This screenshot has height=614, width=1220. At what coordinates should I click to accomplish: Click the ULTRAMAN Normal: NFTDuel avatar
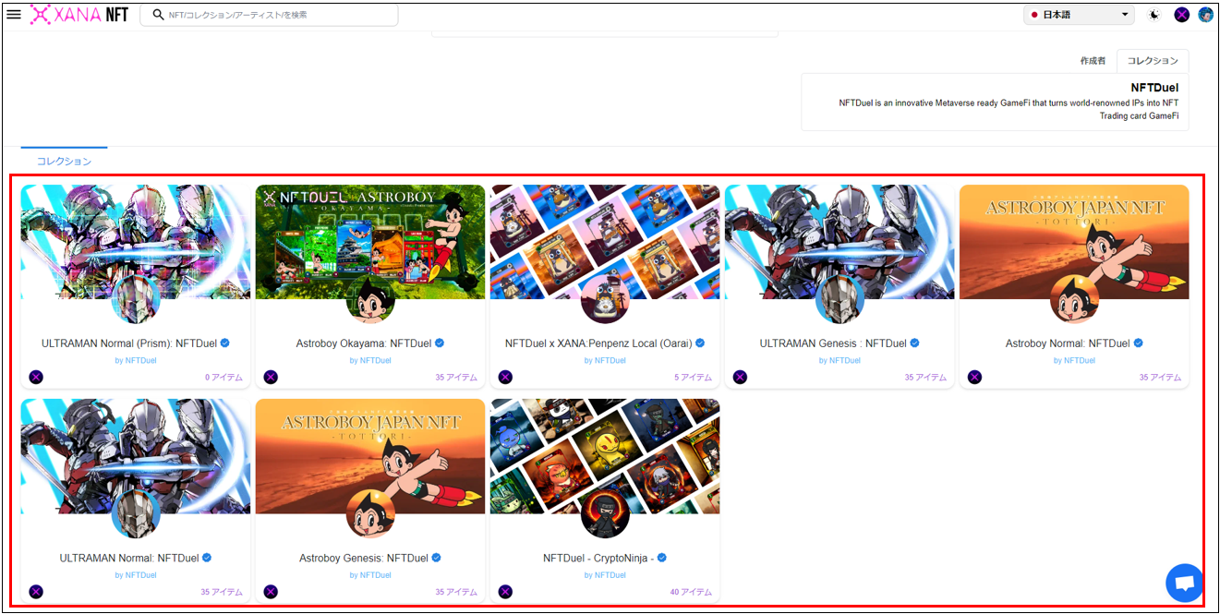(x=136, y=513)
